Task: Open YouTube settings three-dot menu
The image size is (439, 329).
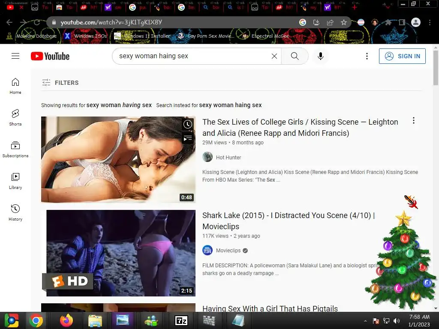Action: pos(367,56)
